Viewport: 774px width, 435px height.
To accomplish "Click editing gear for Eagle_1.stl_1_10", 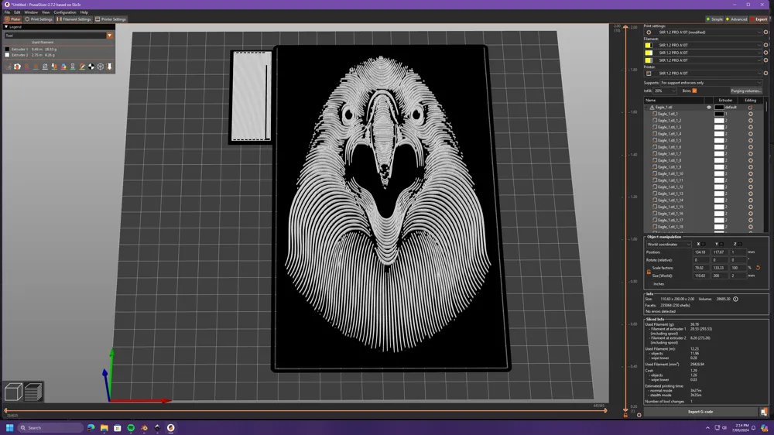I will [751, 174].
